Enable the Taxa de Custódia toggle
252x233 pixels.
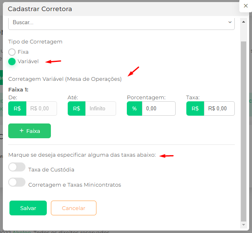click(17, 167)
